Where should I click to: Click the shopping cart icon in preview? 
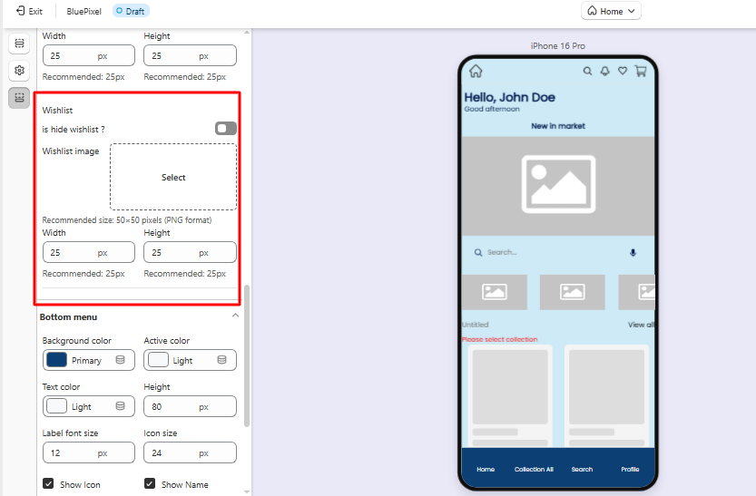[x=640, y=71]
